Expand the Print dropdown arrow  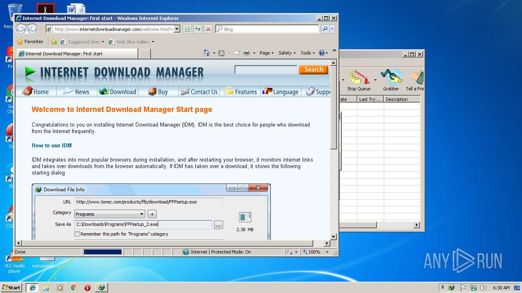click(254, 53)
